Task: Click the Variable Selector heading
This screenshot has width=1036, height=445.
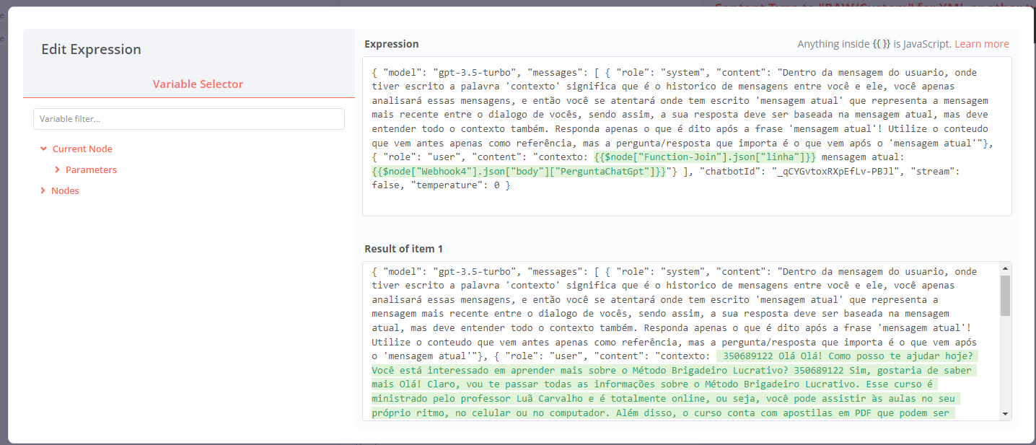Action: [198, 84]
